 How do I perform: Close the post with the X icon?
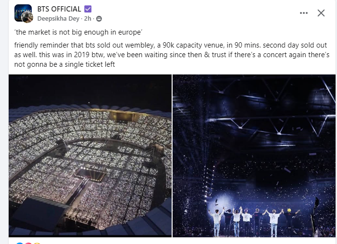click(x=321, y=13)
